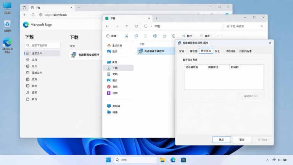Open the 详细信息 tab in properties
The width and height of the screenshot is (293, 165).
230,51
